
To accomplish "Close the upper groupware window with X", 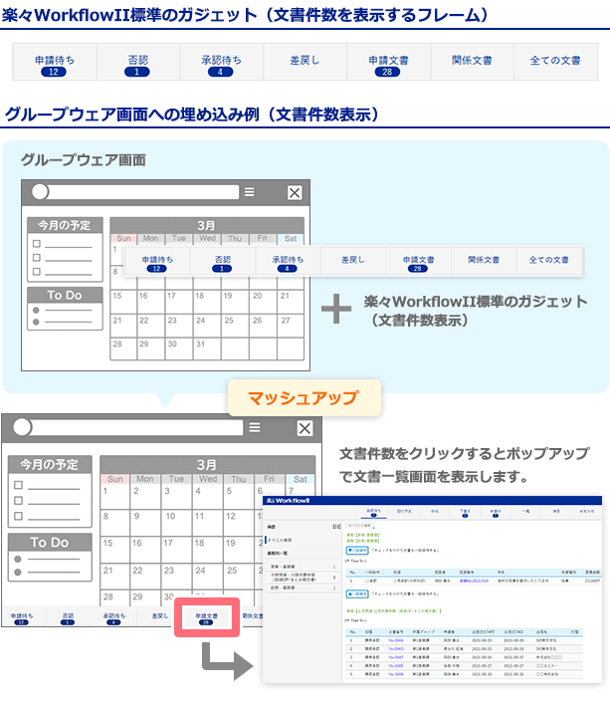I will point(295,193).
